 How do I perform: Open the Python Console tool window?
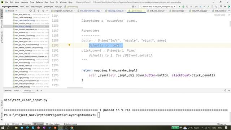click(71, 124)
